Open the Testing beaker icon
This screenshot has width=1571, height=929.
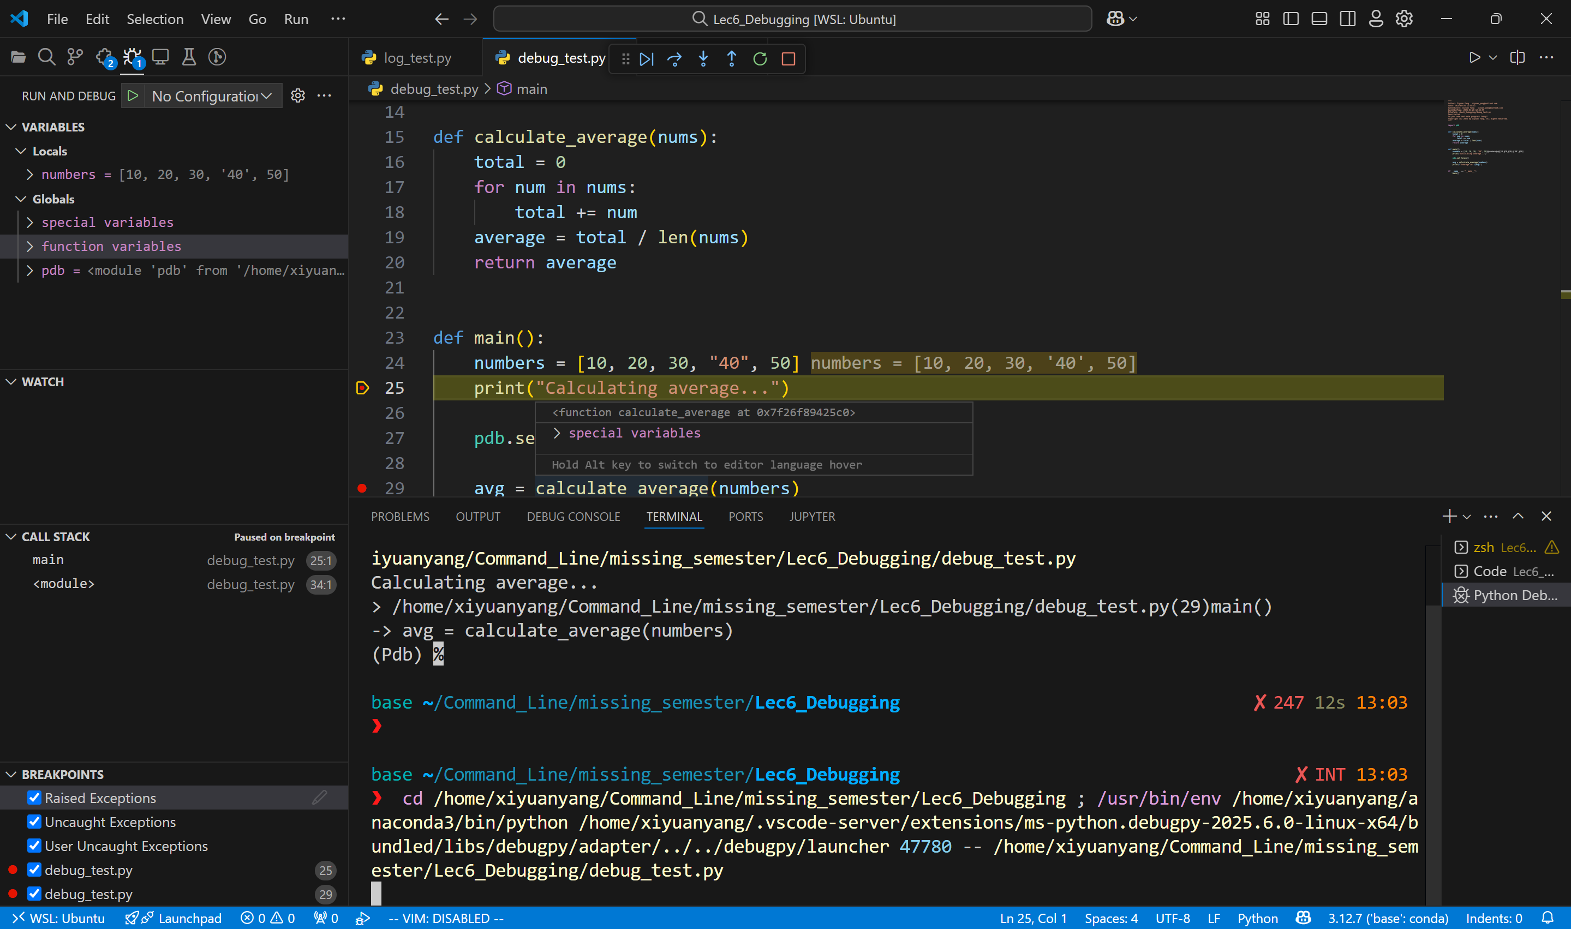click(188, 58)
